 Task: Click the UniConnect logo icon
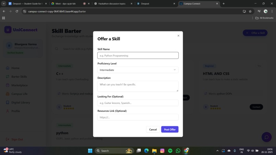point(8,30)
